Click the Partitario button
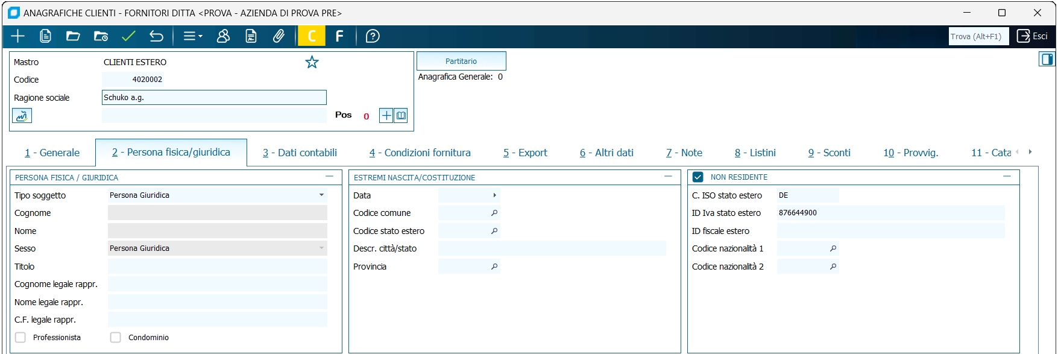Viewport: 1058px width, 354px height. click(x=461, y=61)
